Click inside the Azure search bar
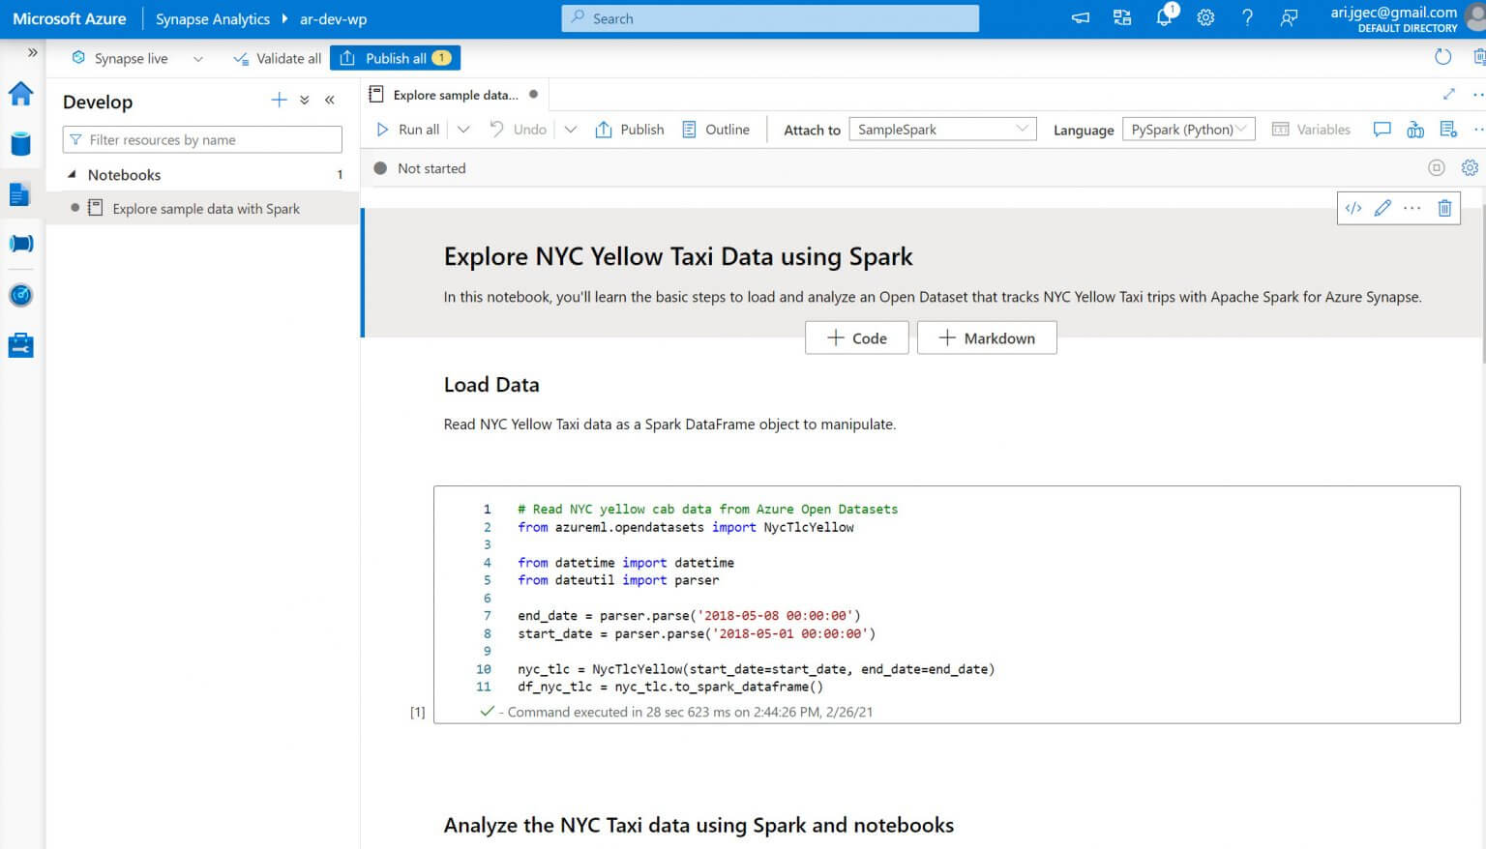Image resolution: width=1486 pixels, height=849 pixels. (769, 18)
